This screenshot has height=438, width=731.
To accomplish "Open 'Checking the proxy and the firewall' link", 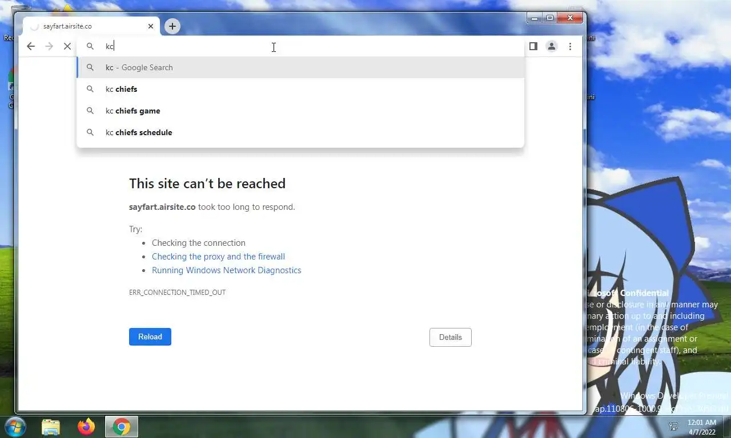I will coord(218,257).
